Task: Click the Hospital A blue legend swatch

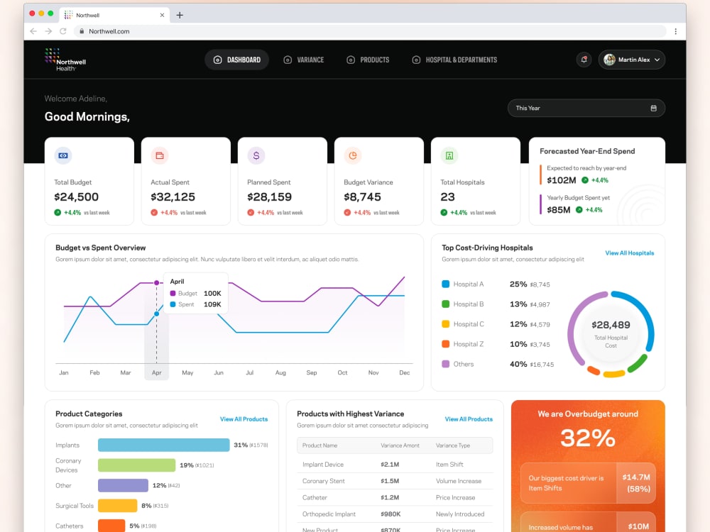Action: point(446,284)
